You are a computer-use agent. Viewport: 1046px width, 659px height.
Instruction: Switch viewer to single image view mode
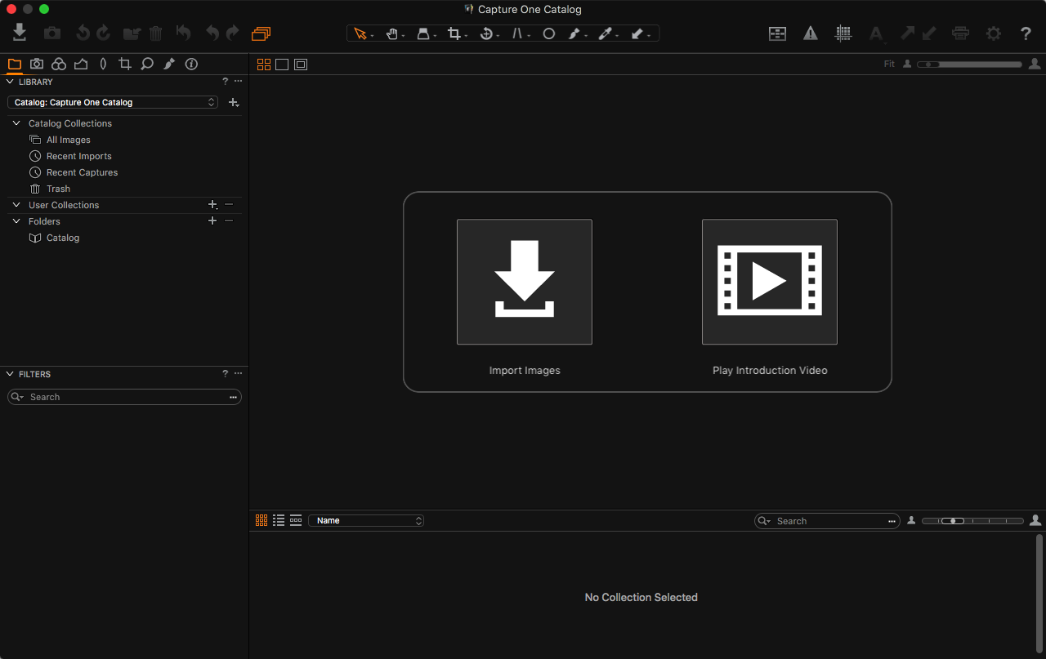click(282, 65)
